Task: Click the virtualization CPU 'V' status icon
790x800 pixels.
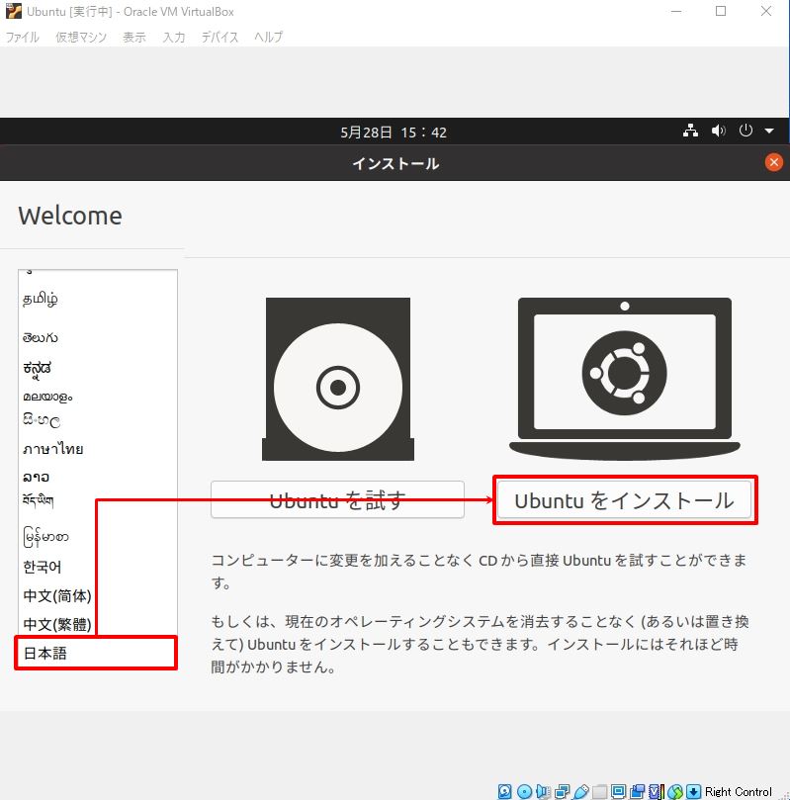Action: tap(657, 791)
